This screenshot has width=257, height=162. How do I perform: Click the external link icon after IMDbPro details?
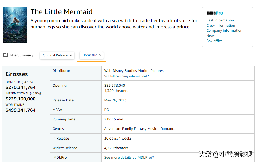pos(153,158)
